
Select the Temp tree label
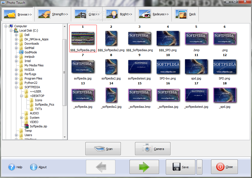click(28, 131)
